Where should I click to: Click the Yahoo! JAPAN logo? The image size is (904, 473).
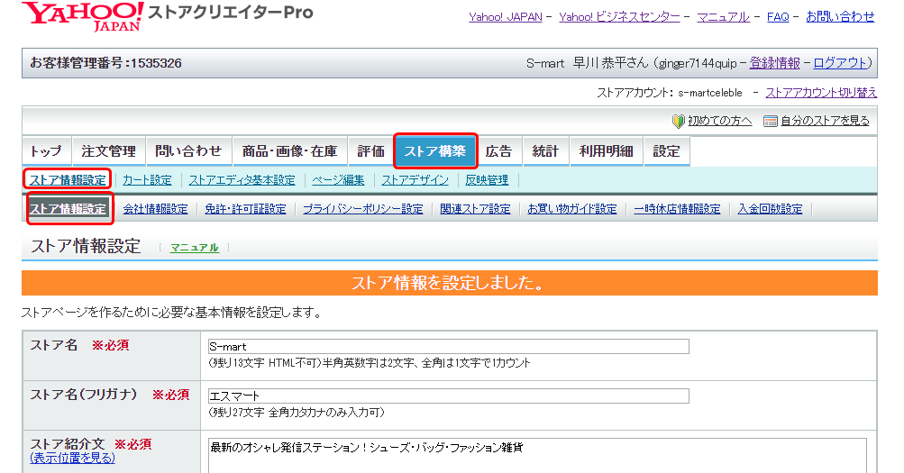click(x=82, y=16)
